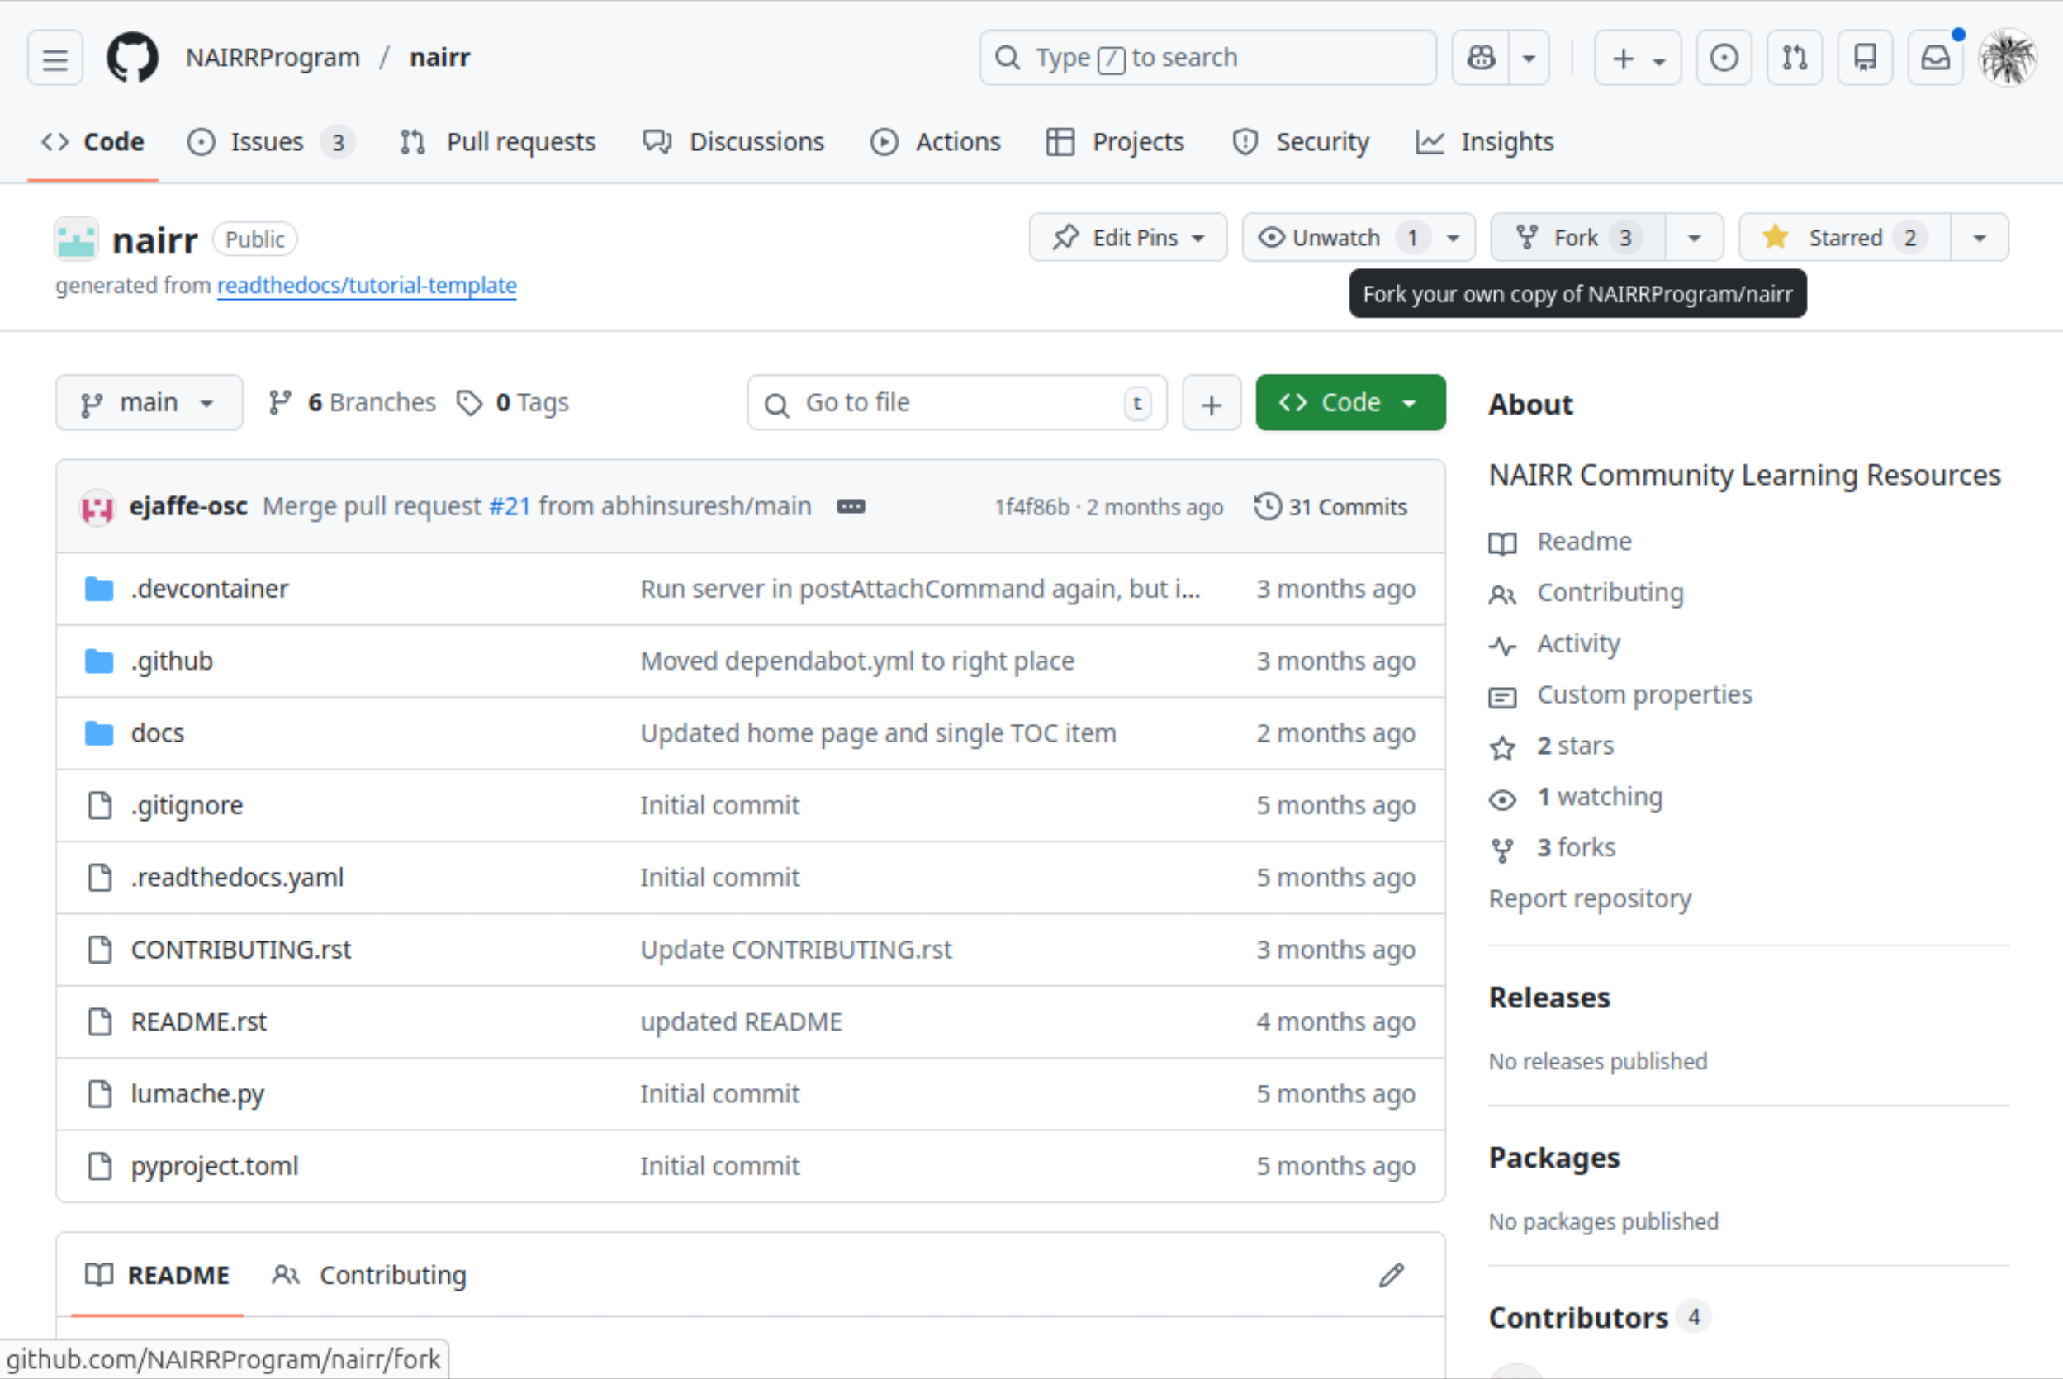Viewport: 2063px width, 1379px height.
Task: Open the readthedocs/tutorial-template link
Action: pos(367,286)
